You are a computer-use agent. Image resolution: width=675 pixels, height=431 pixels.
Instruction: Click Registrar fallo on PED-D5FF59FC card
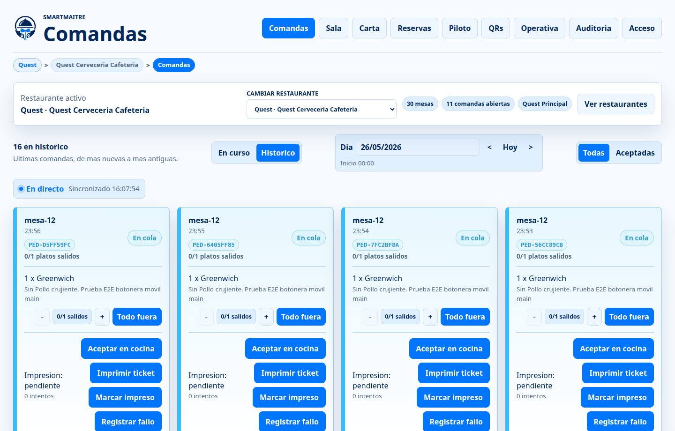(128, 421)
